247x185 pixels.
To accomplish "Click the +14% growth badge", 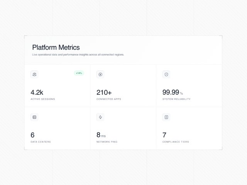I will pyautogui.click(x=79, y=73).
